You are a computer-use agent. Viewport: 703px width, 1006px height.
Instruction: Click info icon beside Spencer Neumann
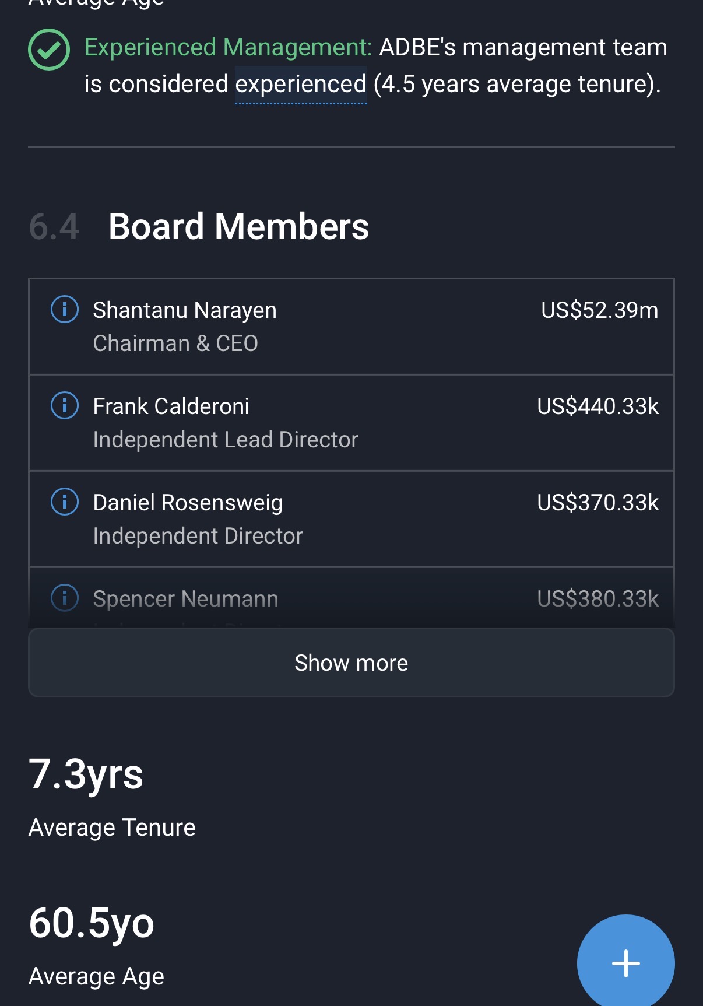tap(65, 598)
